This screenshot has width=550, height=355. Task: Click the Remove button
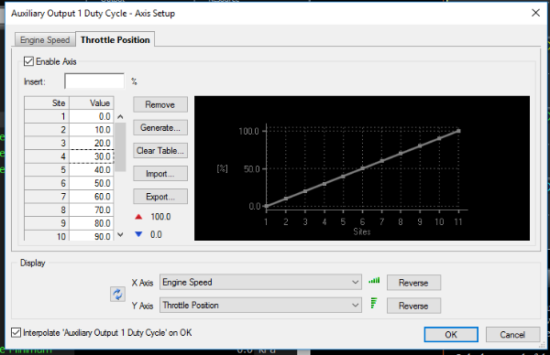coord(160,104)
